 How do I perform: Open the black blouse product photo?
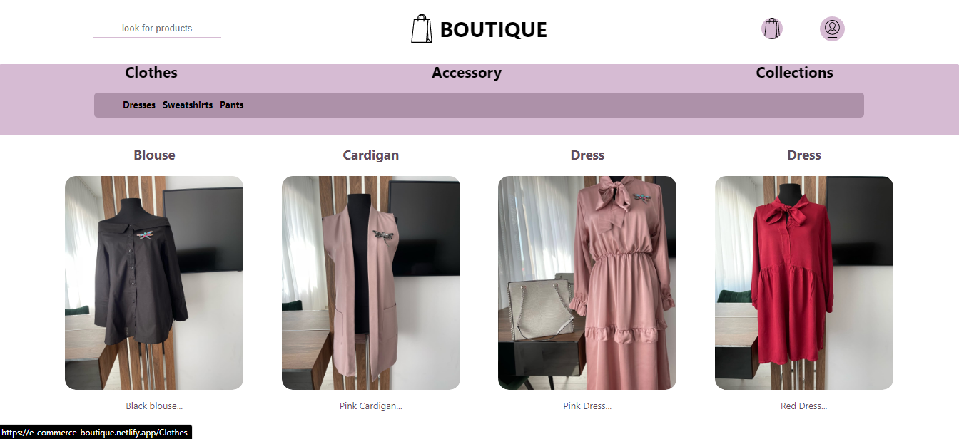154,283
